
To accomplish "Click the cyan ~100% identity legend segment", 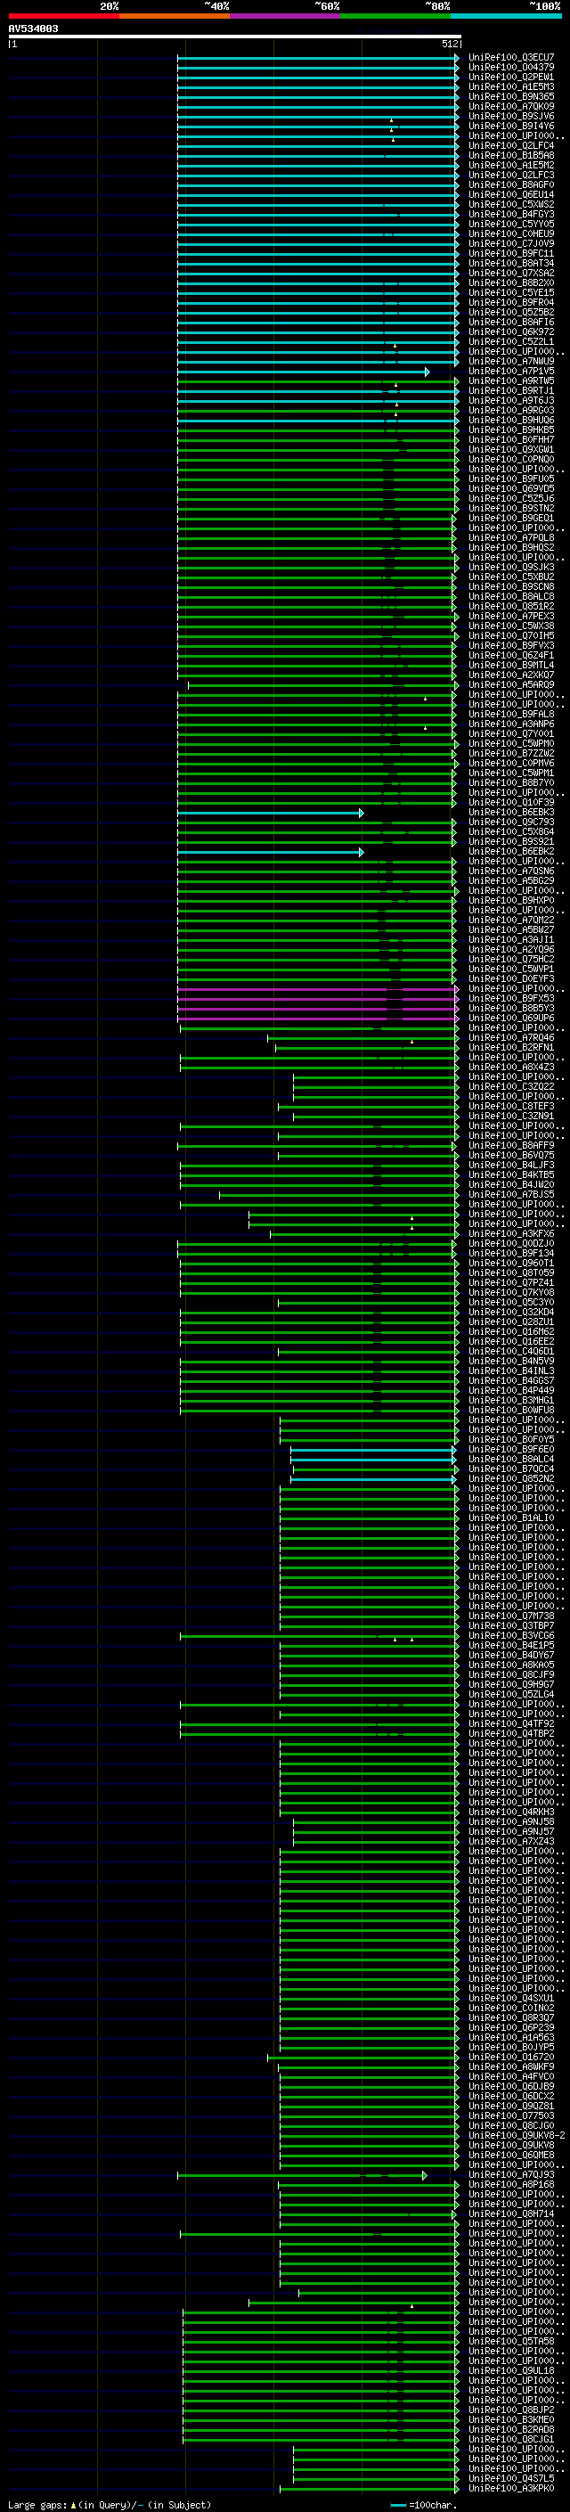I will coord(507,16).
